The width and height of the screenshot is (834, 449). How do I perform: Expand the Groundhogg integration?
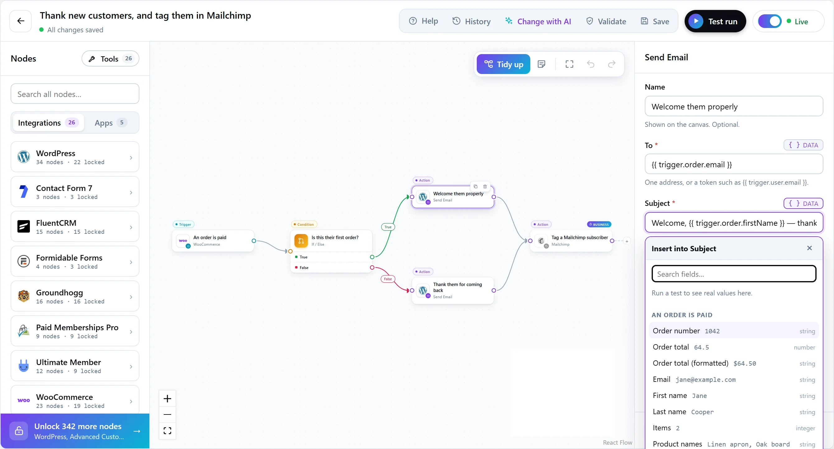tap(75, 296)
